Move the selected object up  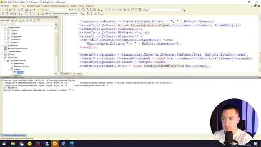[27, 20]
